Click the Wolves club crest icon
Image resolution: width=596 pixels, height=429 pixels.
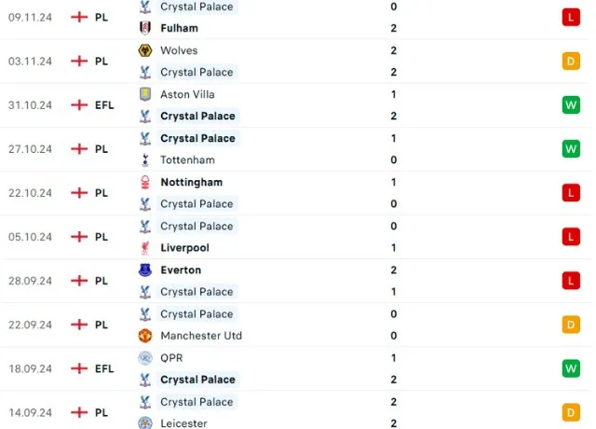pyautogui.click(x=144, y=50)
